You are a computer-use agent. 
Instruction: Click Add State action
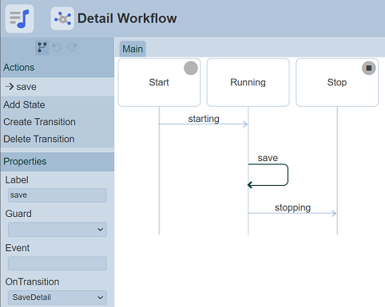click(24, 104)
